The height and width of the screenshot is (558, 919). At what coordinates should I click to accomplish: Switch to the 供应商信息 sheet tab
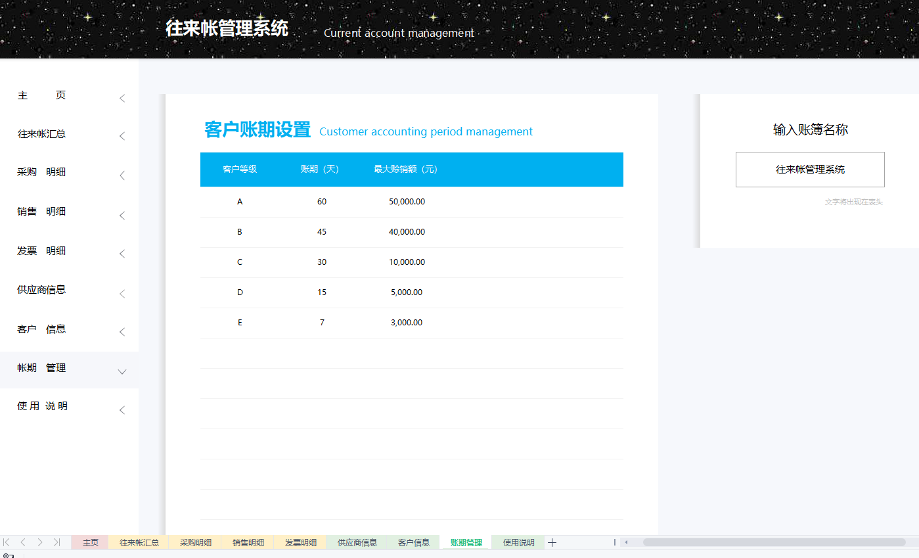[x=356, y=542]
